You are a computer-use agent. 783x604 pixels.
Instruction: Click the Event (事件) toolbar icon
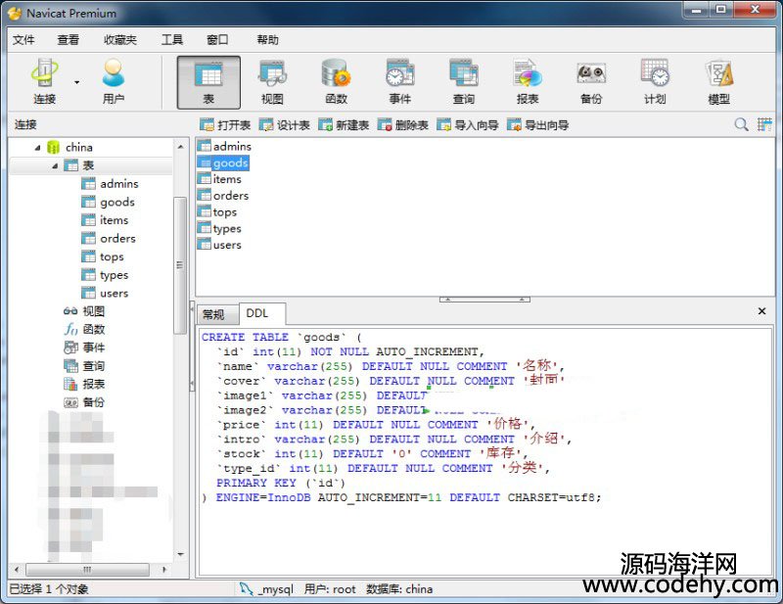tap(399, 80)
